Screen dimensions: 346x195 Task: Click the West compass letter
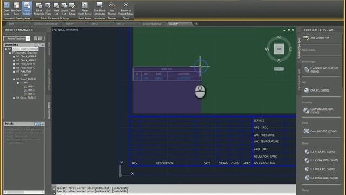[267, 49]
